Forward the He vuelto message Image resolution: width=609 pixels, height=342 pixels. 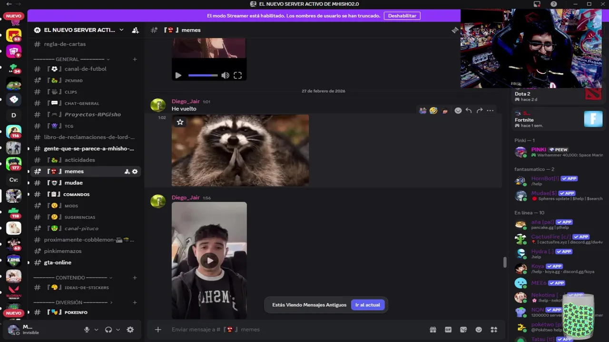coord(480,111)
